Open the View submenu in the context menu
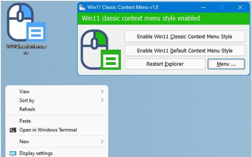This screenshot has height=157, width=252. click(57, 91)
